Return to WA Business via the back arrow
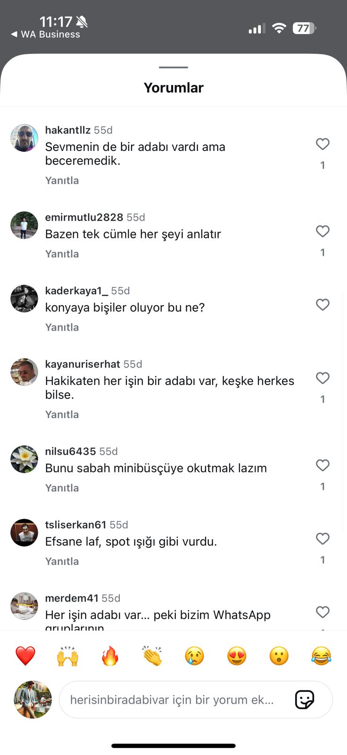Viewport: 347px width, 755px height. [x=45, y=34]
